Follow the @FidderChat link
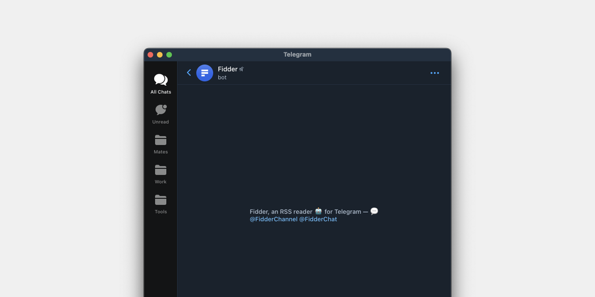 coord(318,219)
